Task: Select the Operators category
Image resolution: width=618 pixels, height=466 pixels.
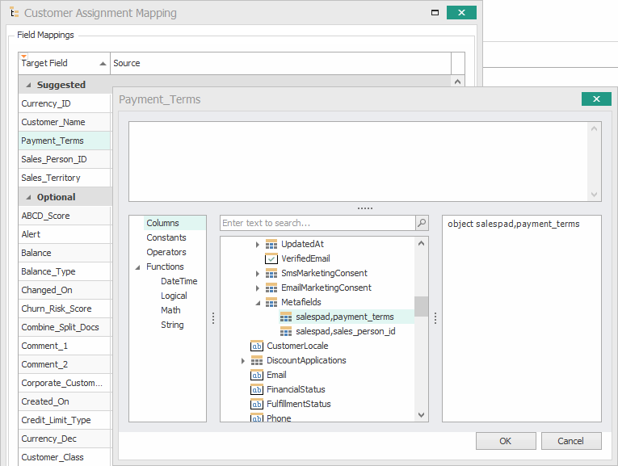Action: (166, 252)
